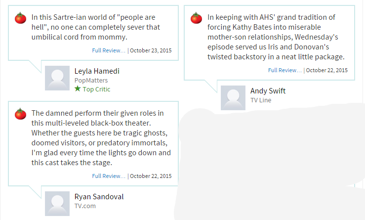Click the critic name Leyla Hamedi

(x=97, y=71)
